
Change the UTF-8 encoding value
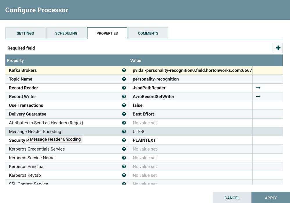coord(191,131)
